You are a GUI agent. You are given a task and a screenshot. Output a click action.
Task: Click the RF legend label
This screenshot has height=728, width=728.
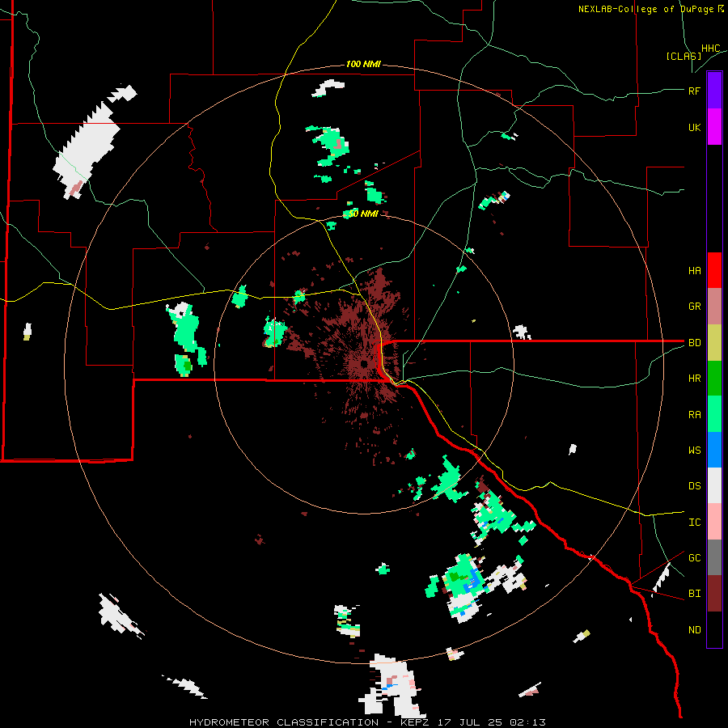point(694,91)
